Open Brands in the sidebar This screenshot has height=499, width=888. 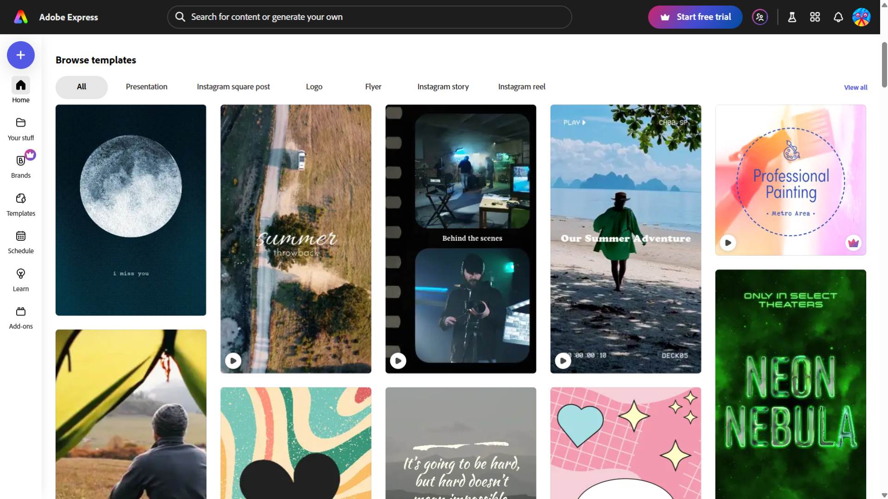21,166
